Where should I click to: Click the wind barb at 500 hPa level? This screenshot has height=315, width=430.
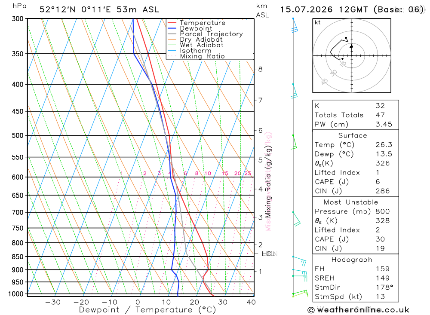pyautogui.click(x=294, y=142)
